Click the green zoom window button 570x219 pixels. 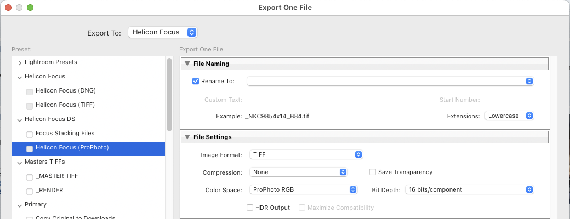point(30,8)
